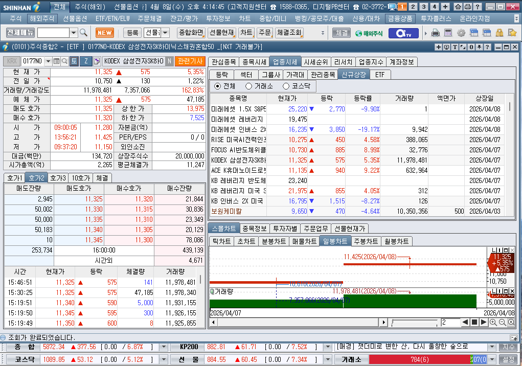Screen dimensions: 522x366
Task: Expand the menu search box dropdown
Action: pos(74,33)
